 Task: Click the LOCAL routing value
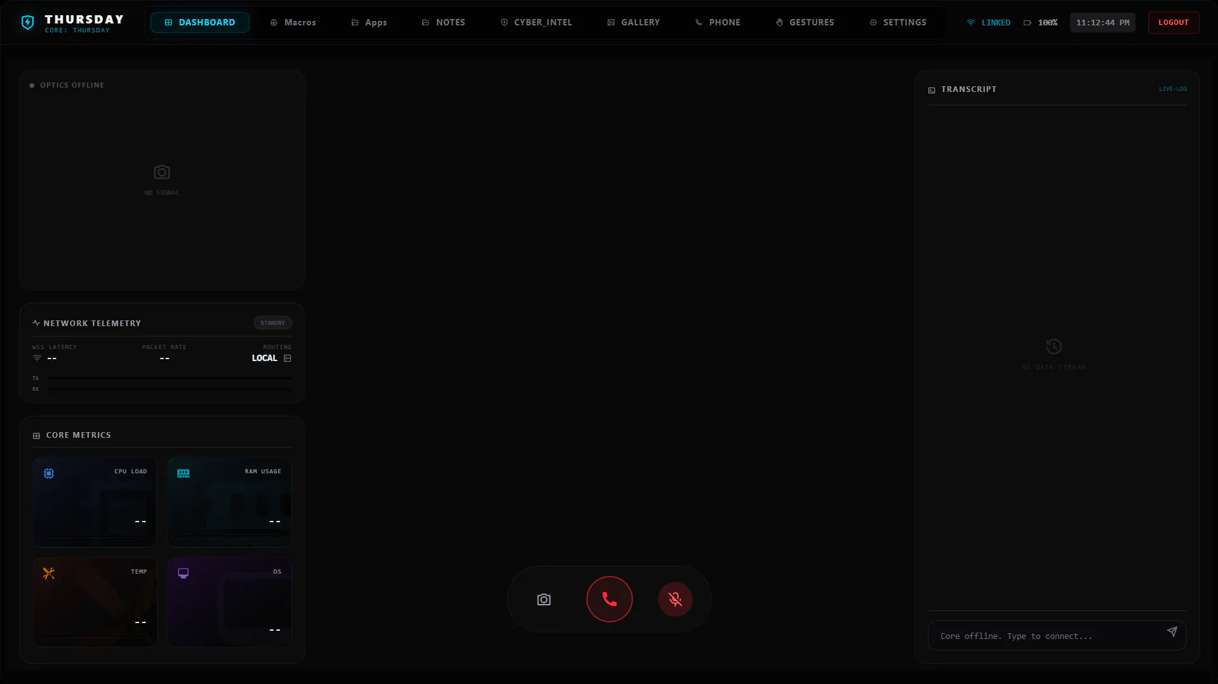[264, 358]
